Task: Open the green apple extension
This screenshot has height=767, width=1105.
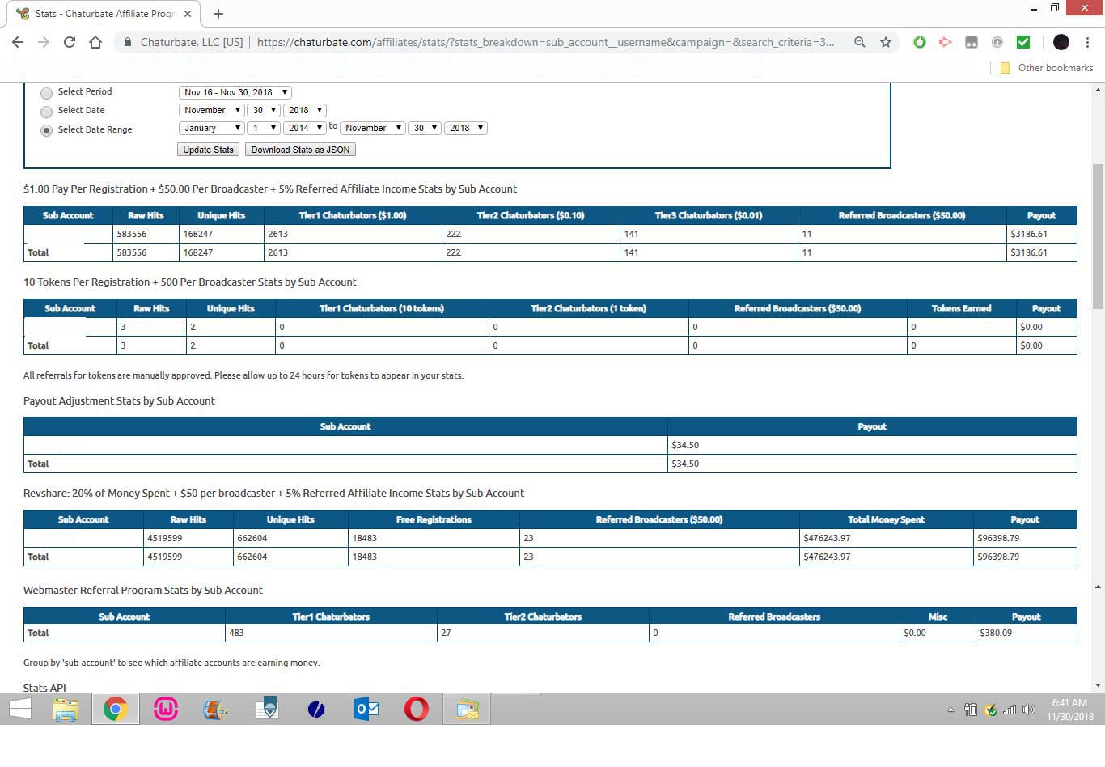Action: tap(920, 42)
